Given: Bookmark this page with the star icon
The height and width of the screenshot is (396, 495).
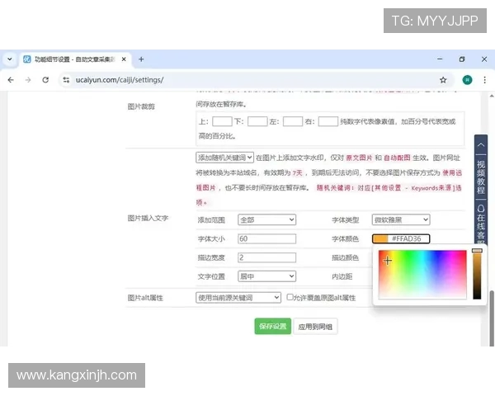Looking at the screenshot, I should (x=443, y=80).
